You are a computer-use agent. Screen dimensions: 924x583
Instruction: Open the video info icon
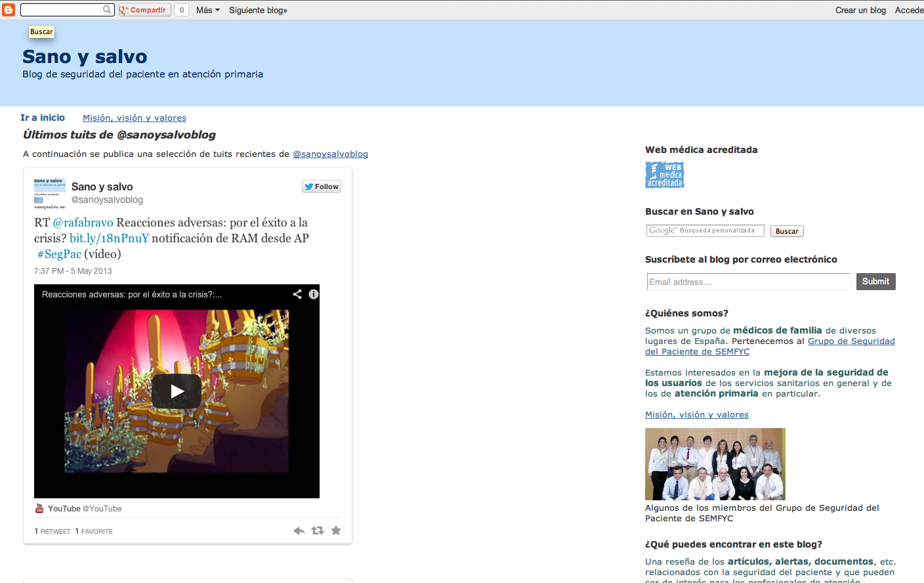(x=314, y=294)
